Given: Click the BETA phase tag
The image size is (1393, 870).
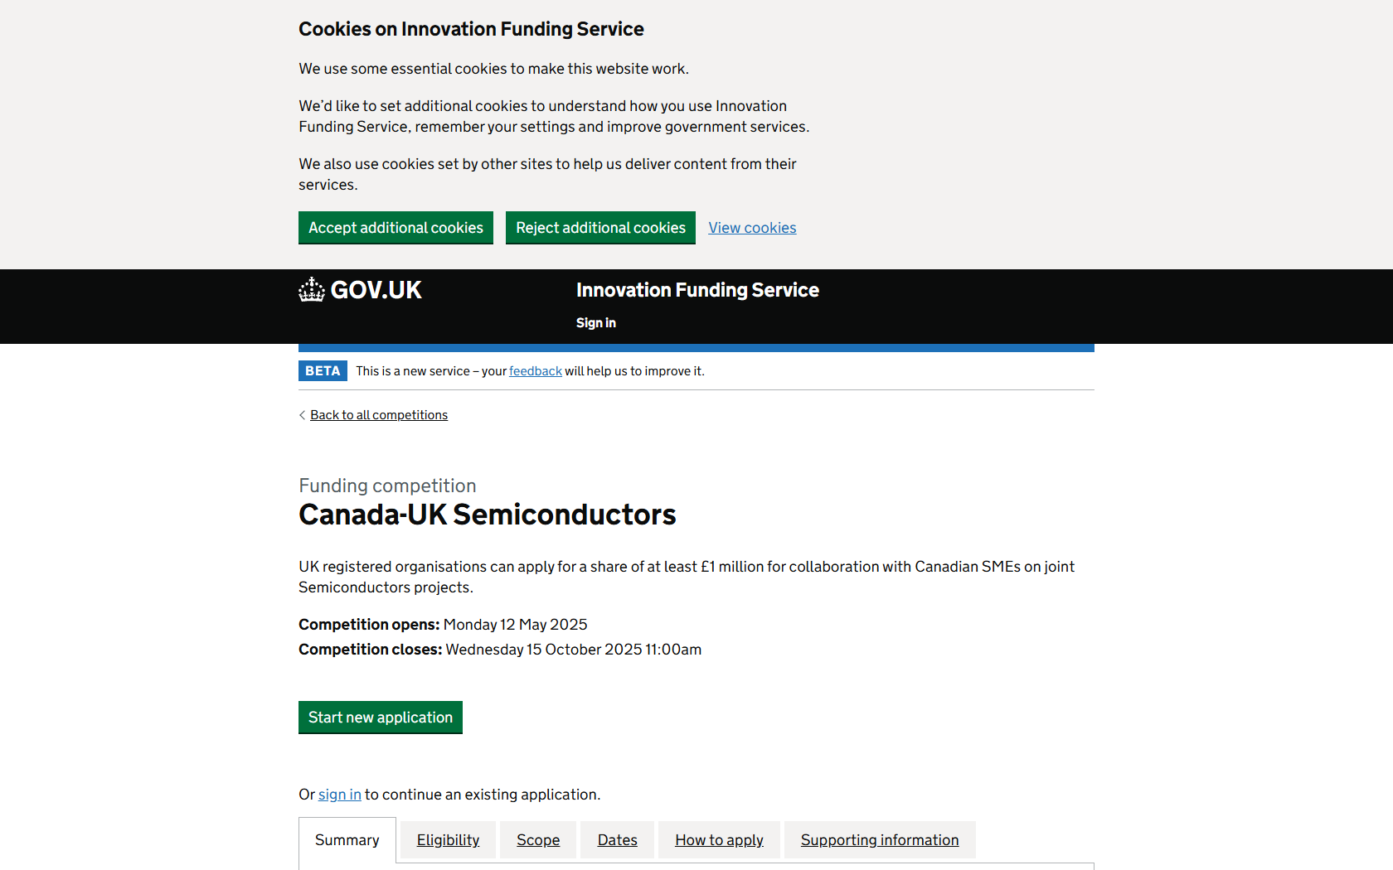Looking at the screenshot, I should coord(323,371).
